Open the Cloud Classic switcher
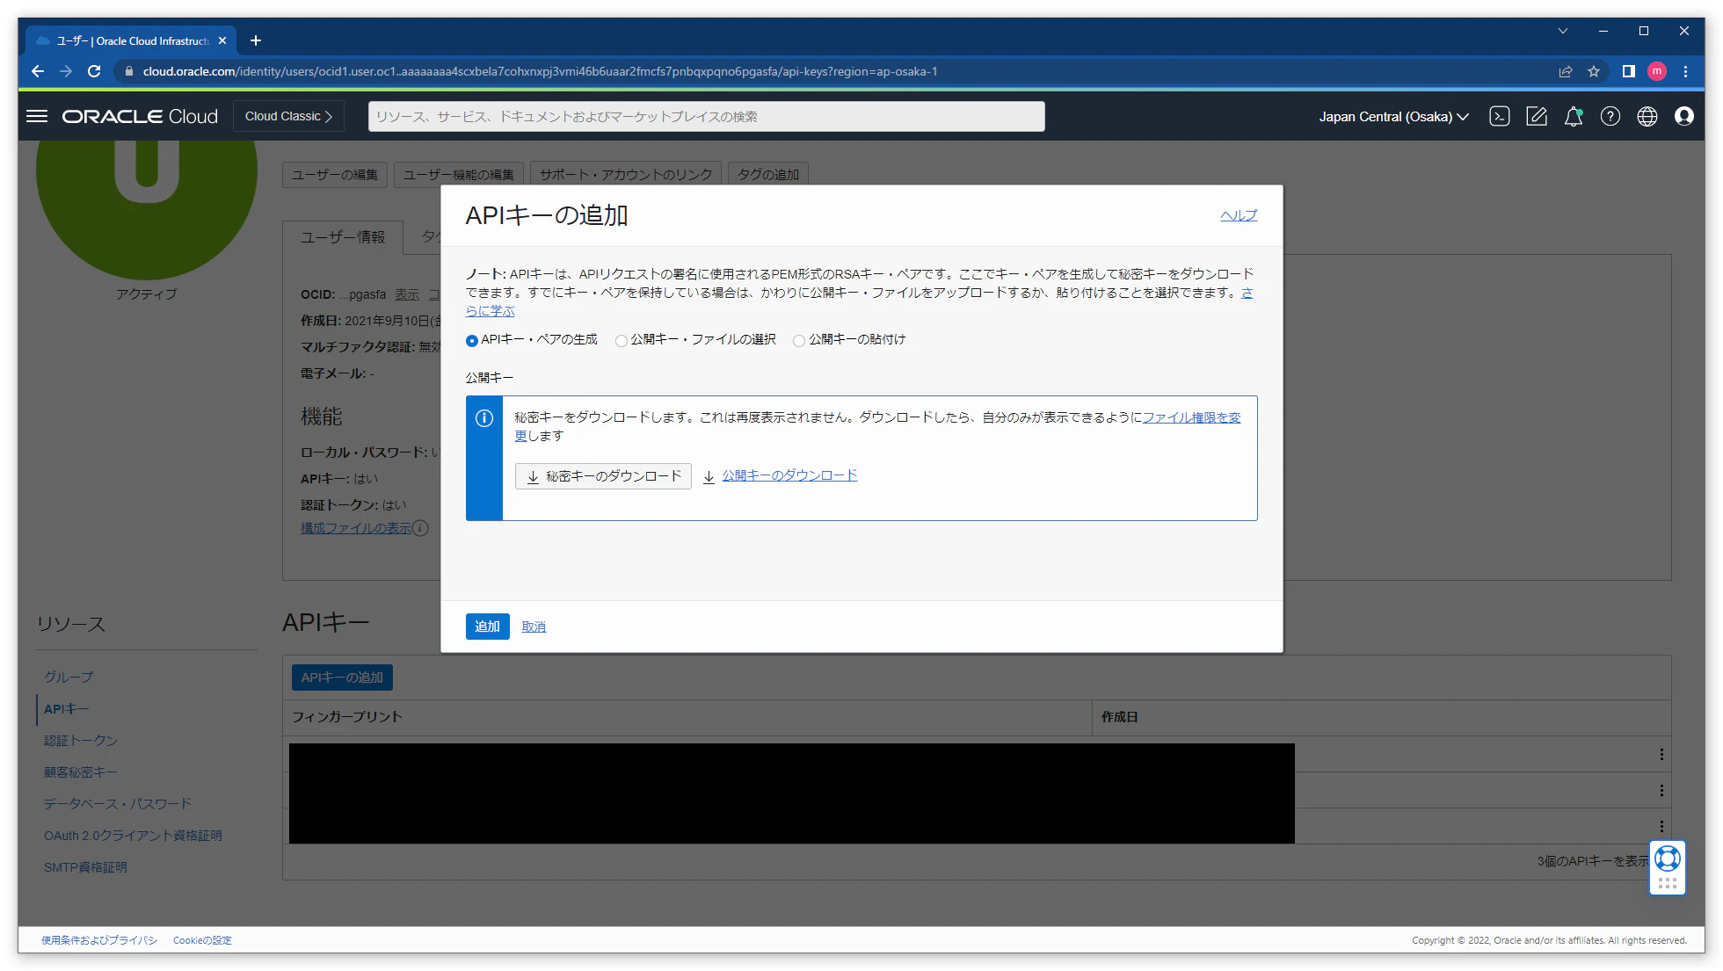The image size is (1723, 971). point(288,116)
